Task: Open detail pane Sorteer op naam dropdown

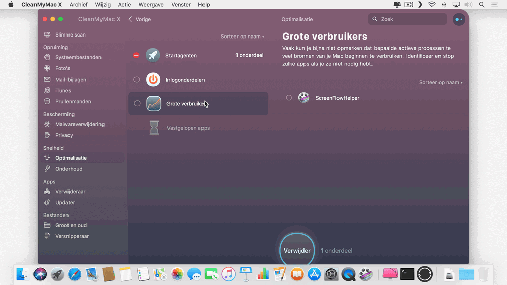Action: click(x=441, y=82)
